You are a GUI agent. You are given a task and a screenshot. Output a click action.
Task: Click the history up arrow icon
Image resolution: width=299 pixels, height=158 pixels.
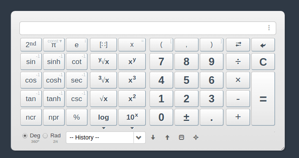167,137
